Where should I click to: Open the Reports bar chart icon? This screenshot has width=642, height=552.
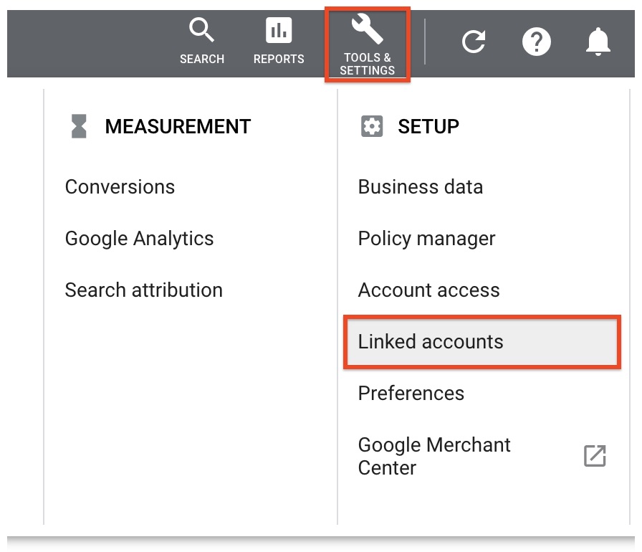pyautogui.click(x=279, y=30)
